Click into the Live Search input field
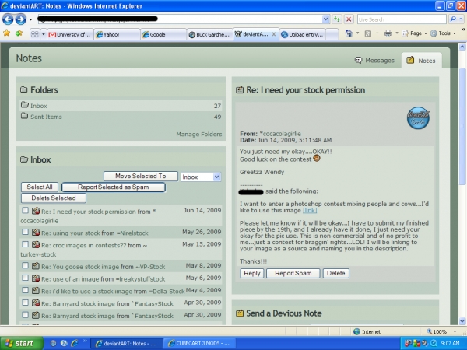The image size is (467, 350). 402,19
